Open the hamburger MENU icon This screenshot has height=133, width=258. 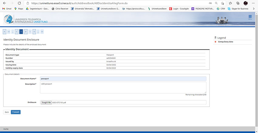click(250, 17)
